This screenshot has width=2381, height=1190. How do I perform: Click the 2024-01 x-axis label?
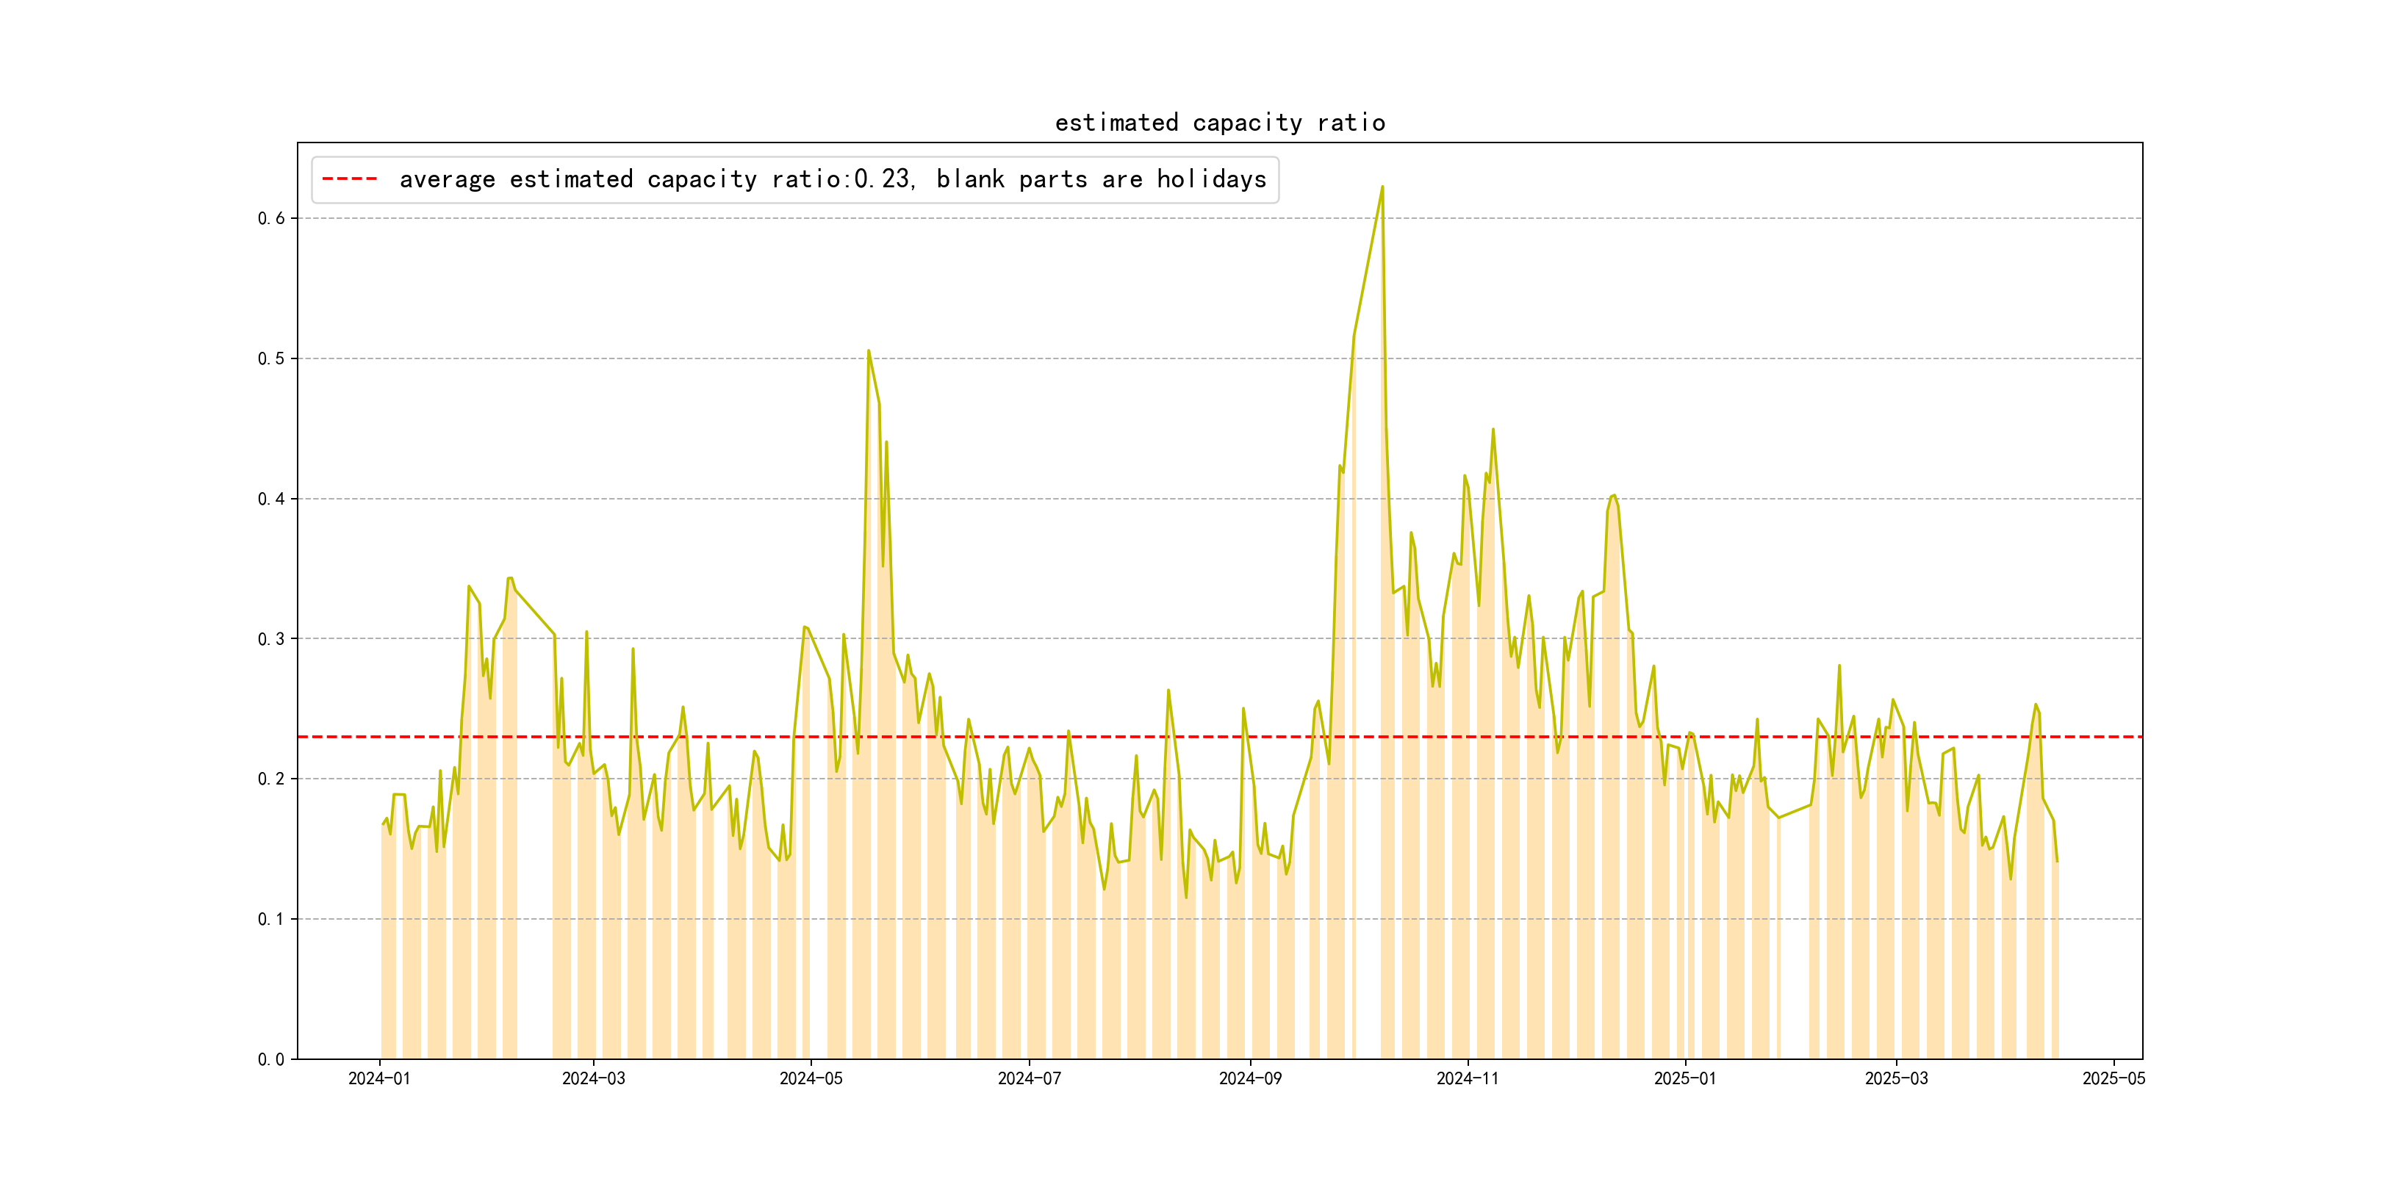pos(379,1078)
